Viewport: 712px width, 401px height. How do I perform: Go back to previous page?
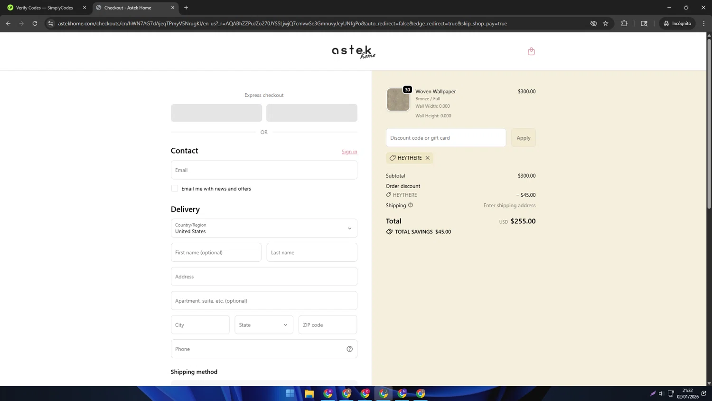click(8, 23)
